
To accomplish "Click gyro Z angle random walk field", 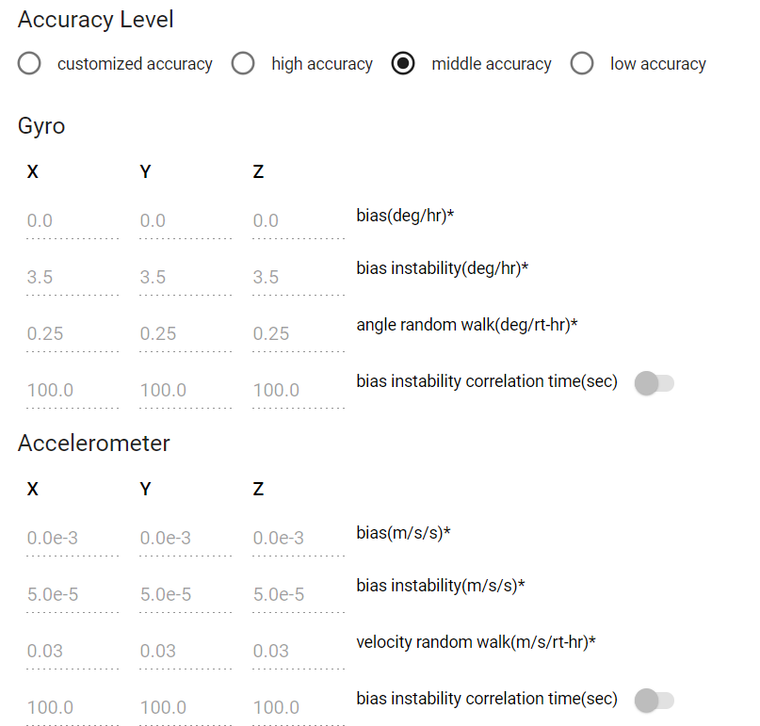I will tap(298, 334).
